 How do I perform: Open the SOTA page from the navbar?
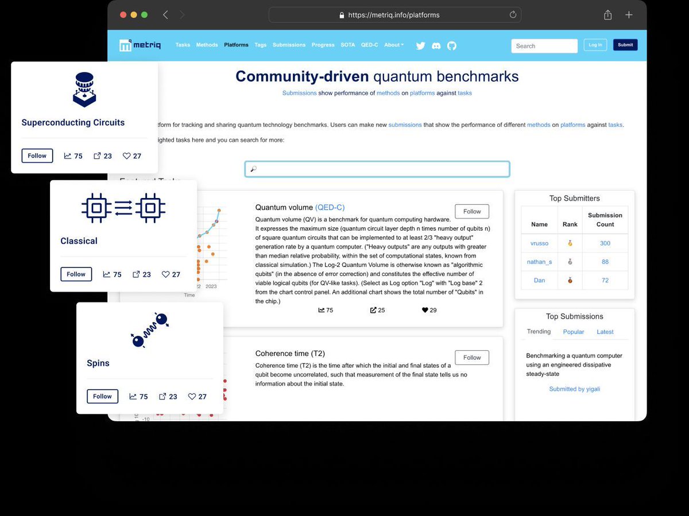(x=347, y=45)
